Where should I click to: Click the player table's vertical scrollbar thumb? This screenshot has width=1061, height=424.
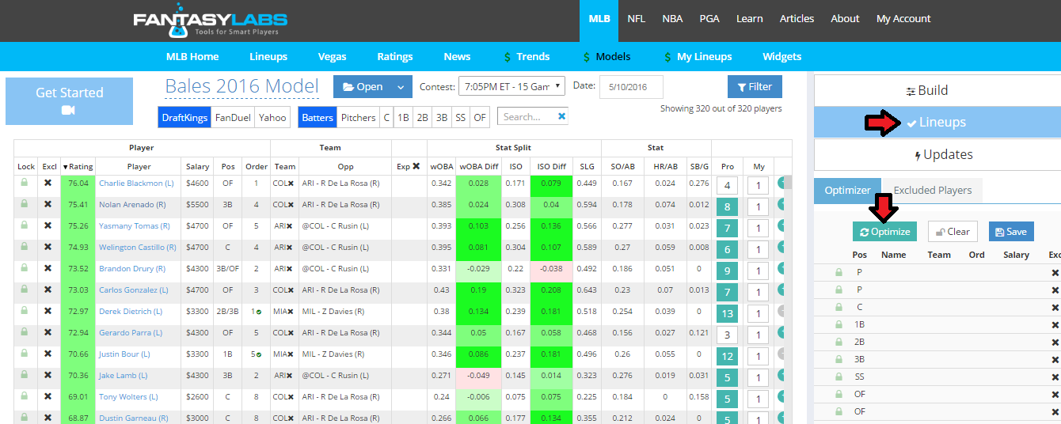pyautogui.click(x=788, y=184)
